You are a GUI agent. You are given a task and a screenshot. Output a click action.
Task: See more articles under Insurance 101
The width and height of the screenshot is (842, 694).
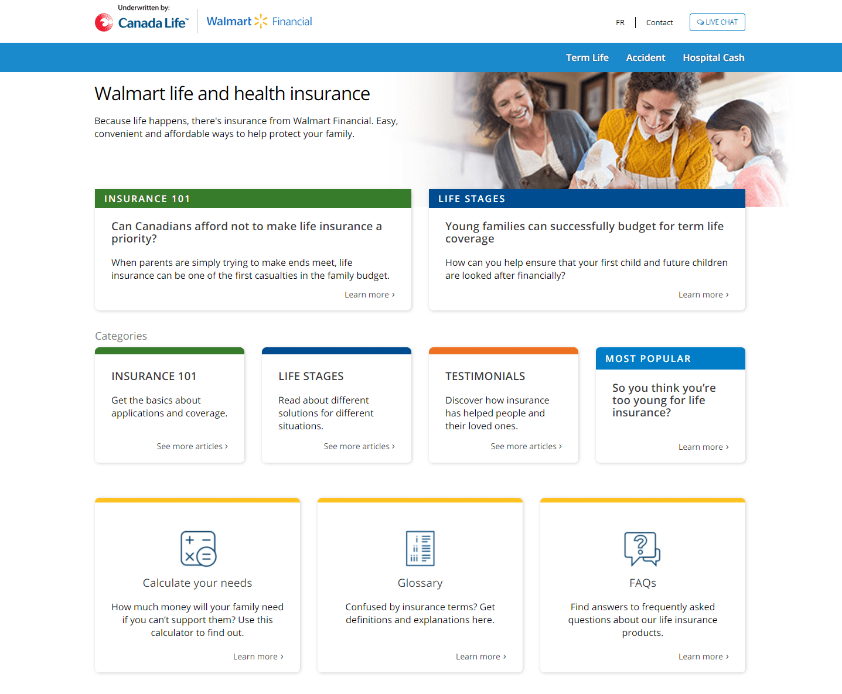[x=192, y=446]
